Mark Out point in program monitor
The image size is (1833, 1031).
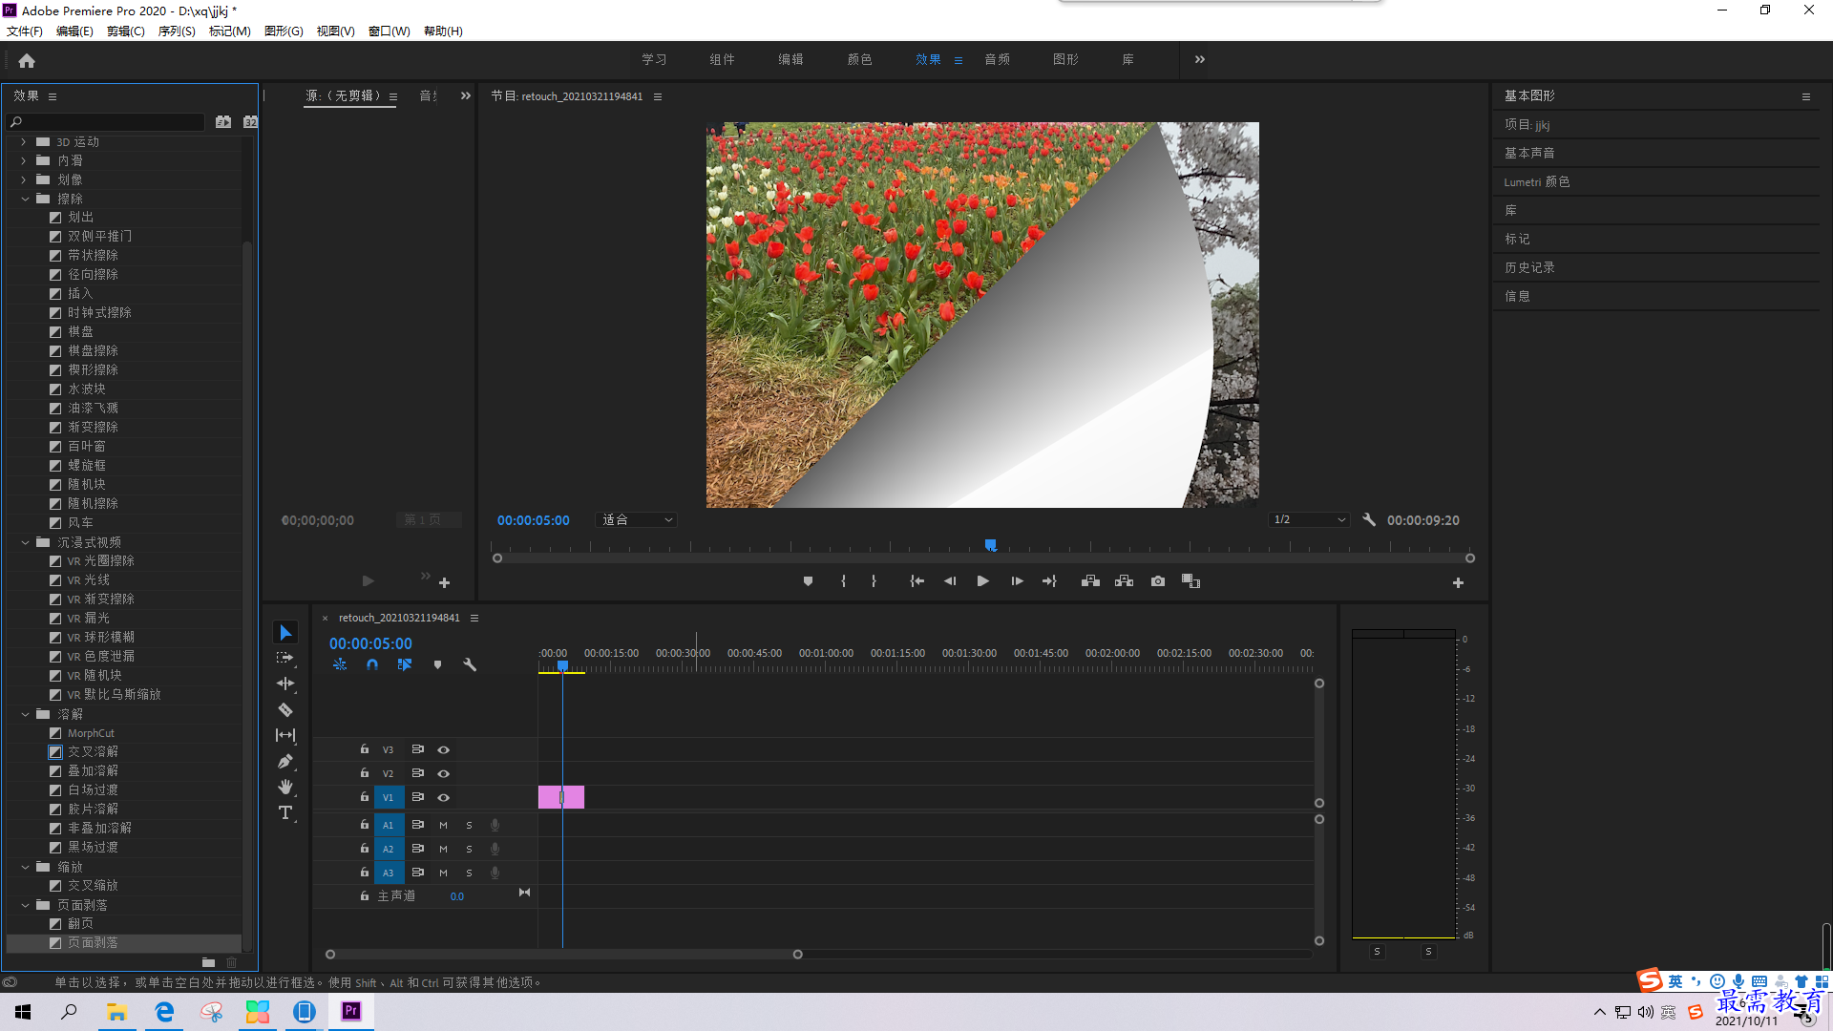tap(874, 580)
